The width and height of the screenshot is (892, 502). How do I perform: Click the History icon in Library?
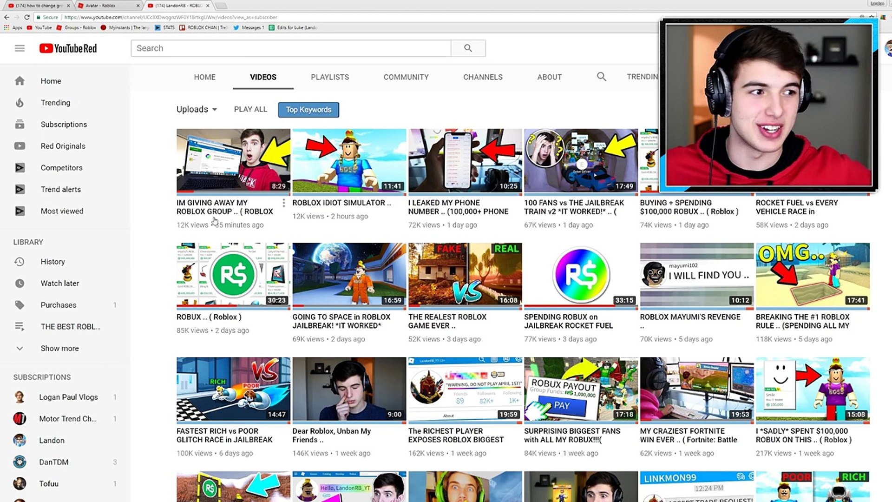click(19, 262)
